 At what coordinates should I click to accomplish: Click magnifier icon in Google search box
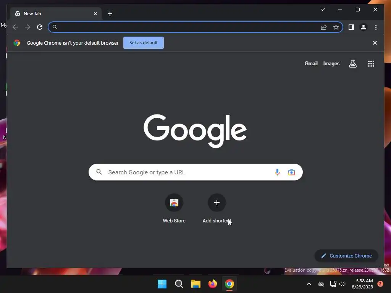pos(99,172)
